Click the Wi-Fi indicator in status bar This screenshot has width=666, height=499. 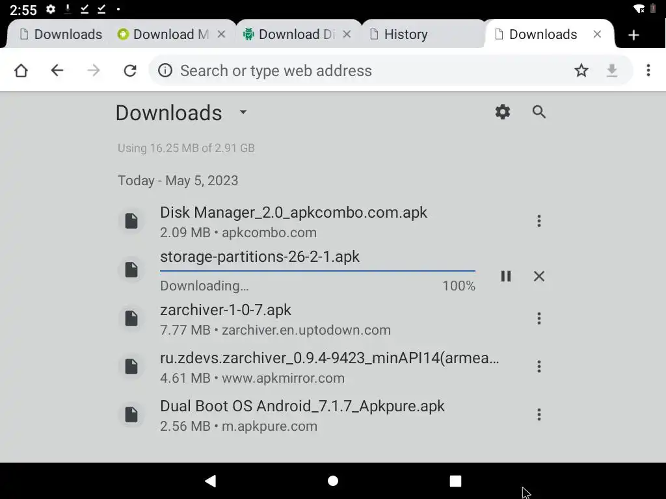coord(639,9)
